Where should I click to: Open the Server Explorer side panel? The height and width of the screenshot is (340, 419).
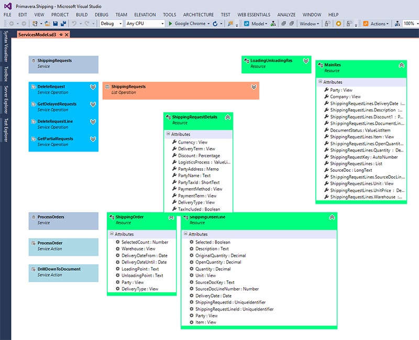click(6, 100)
